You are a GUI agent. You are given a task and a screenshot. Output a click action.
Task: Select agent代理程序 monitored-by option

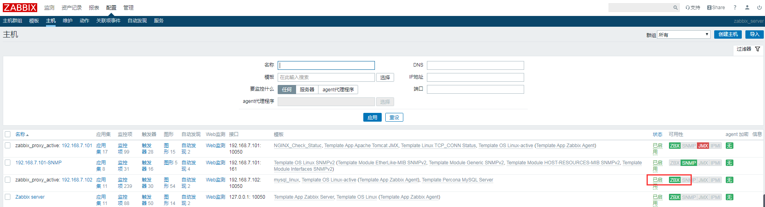click(338, 89)
